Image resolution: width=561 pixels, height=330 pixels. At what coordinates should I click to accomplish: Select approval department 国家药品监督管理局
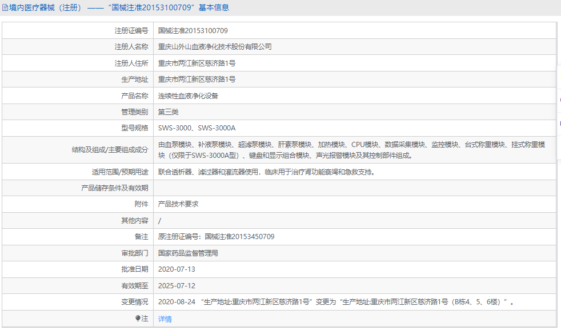(188, 253)
